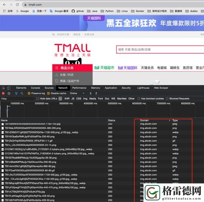Select the TB1ZkQYHpXXXXcPXXXX_RF9JFXX-1-1.gif request

29,141
